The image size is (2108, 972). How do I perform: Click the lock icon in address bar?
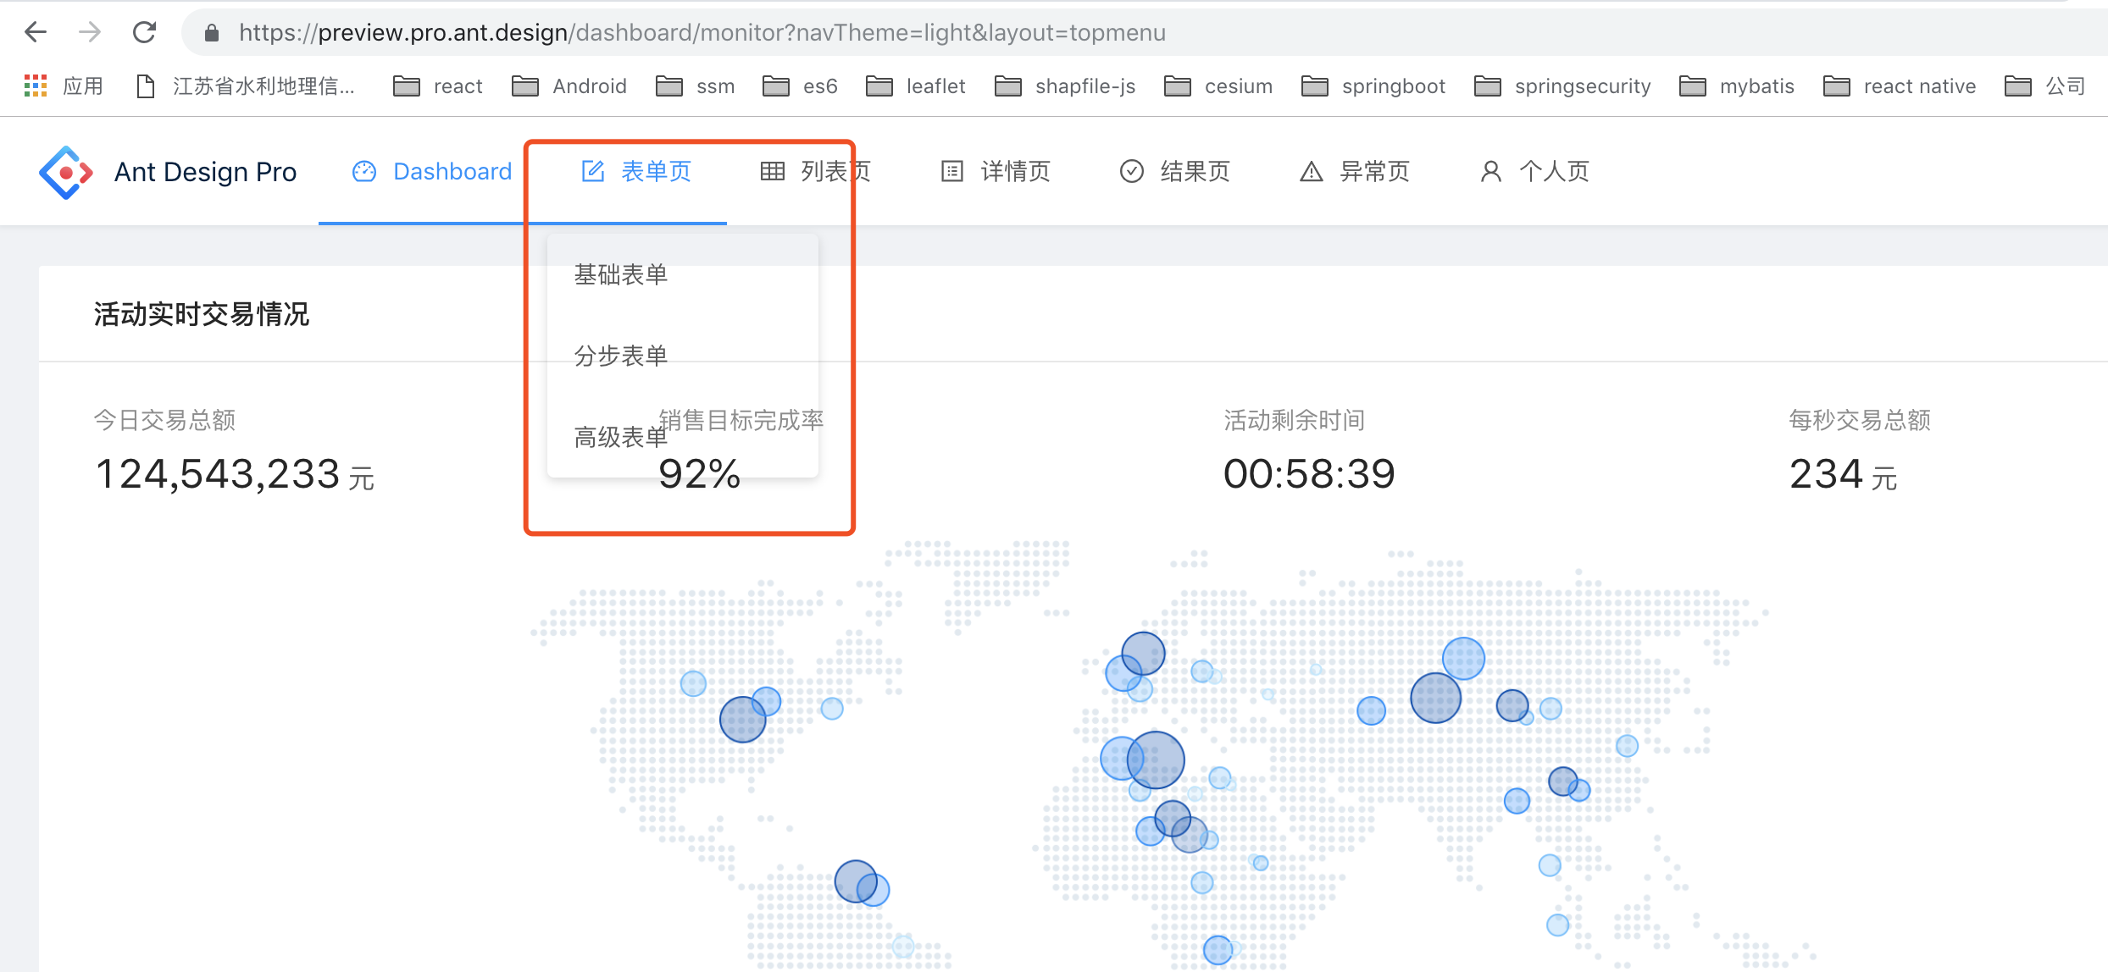[x=212, y=33]
